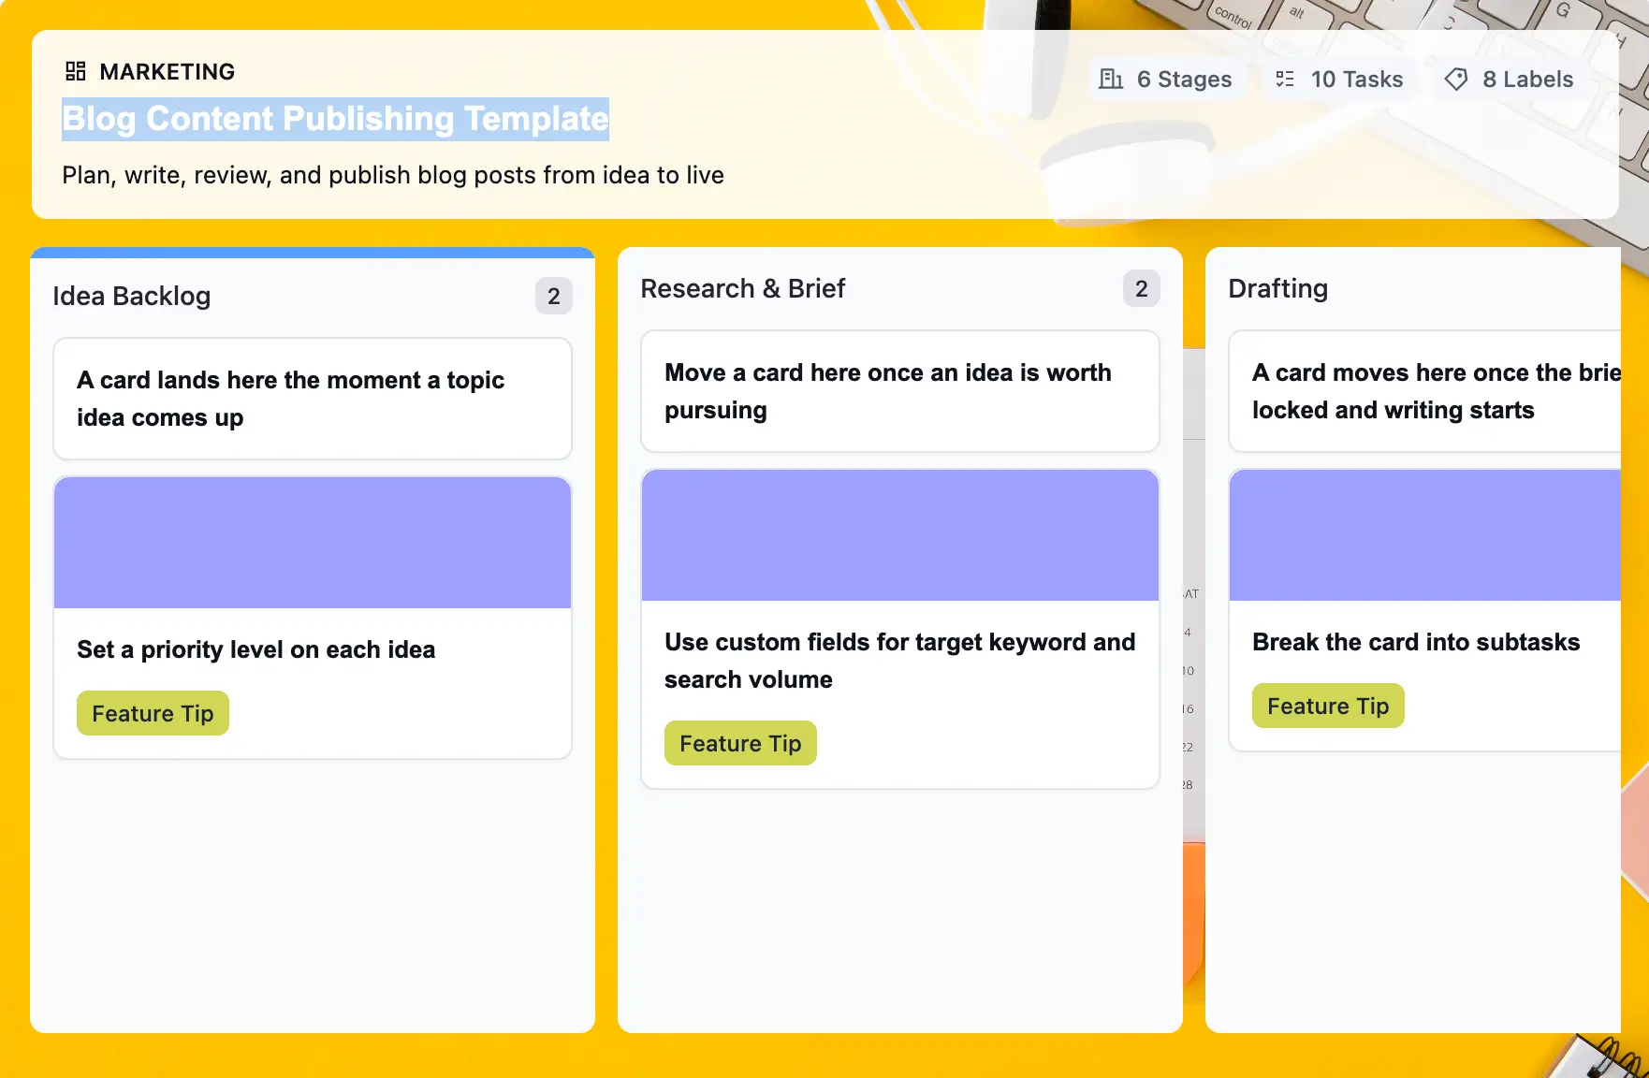Select the Blog Content Publishing Template title
The image size is (1649, 1078).
(335, 119)
